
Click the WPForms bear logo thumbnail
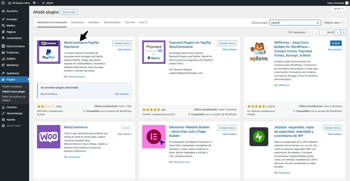coord(259,52)
